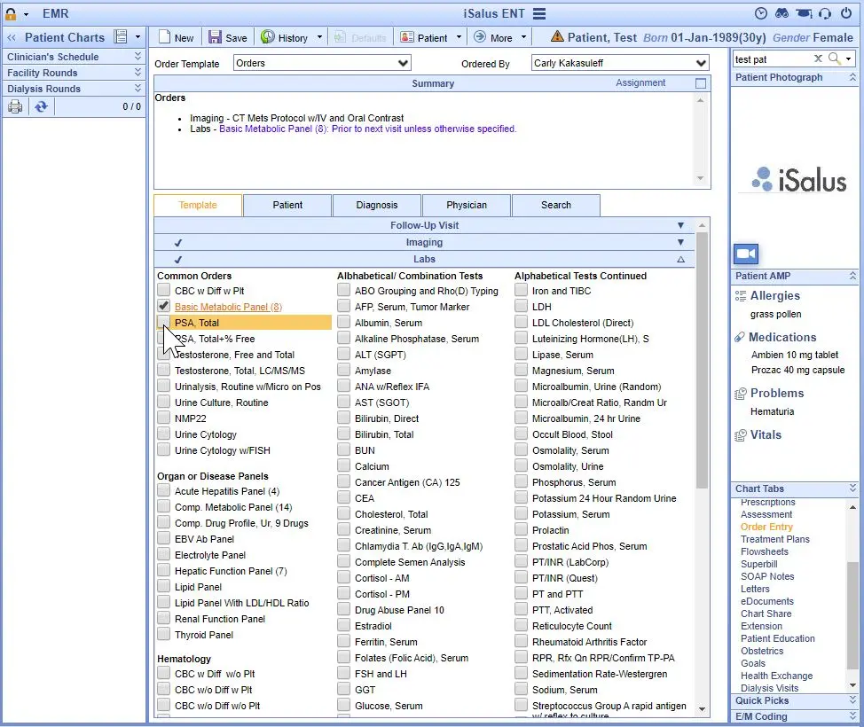Screen dimensions: 864x727
Task: Click the power/logout icon in top right
Action: coord(848,12)
